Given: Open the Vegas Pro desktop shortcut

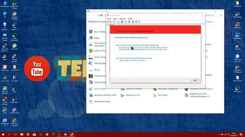Looking at the screenshot, I should [x=237, y=69].
